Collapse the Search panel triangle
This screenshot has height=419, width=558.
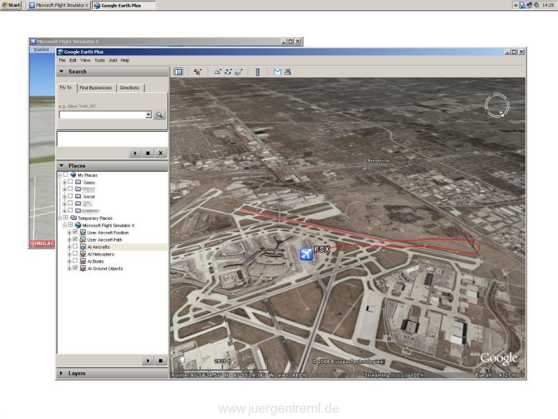coord(61,71)
